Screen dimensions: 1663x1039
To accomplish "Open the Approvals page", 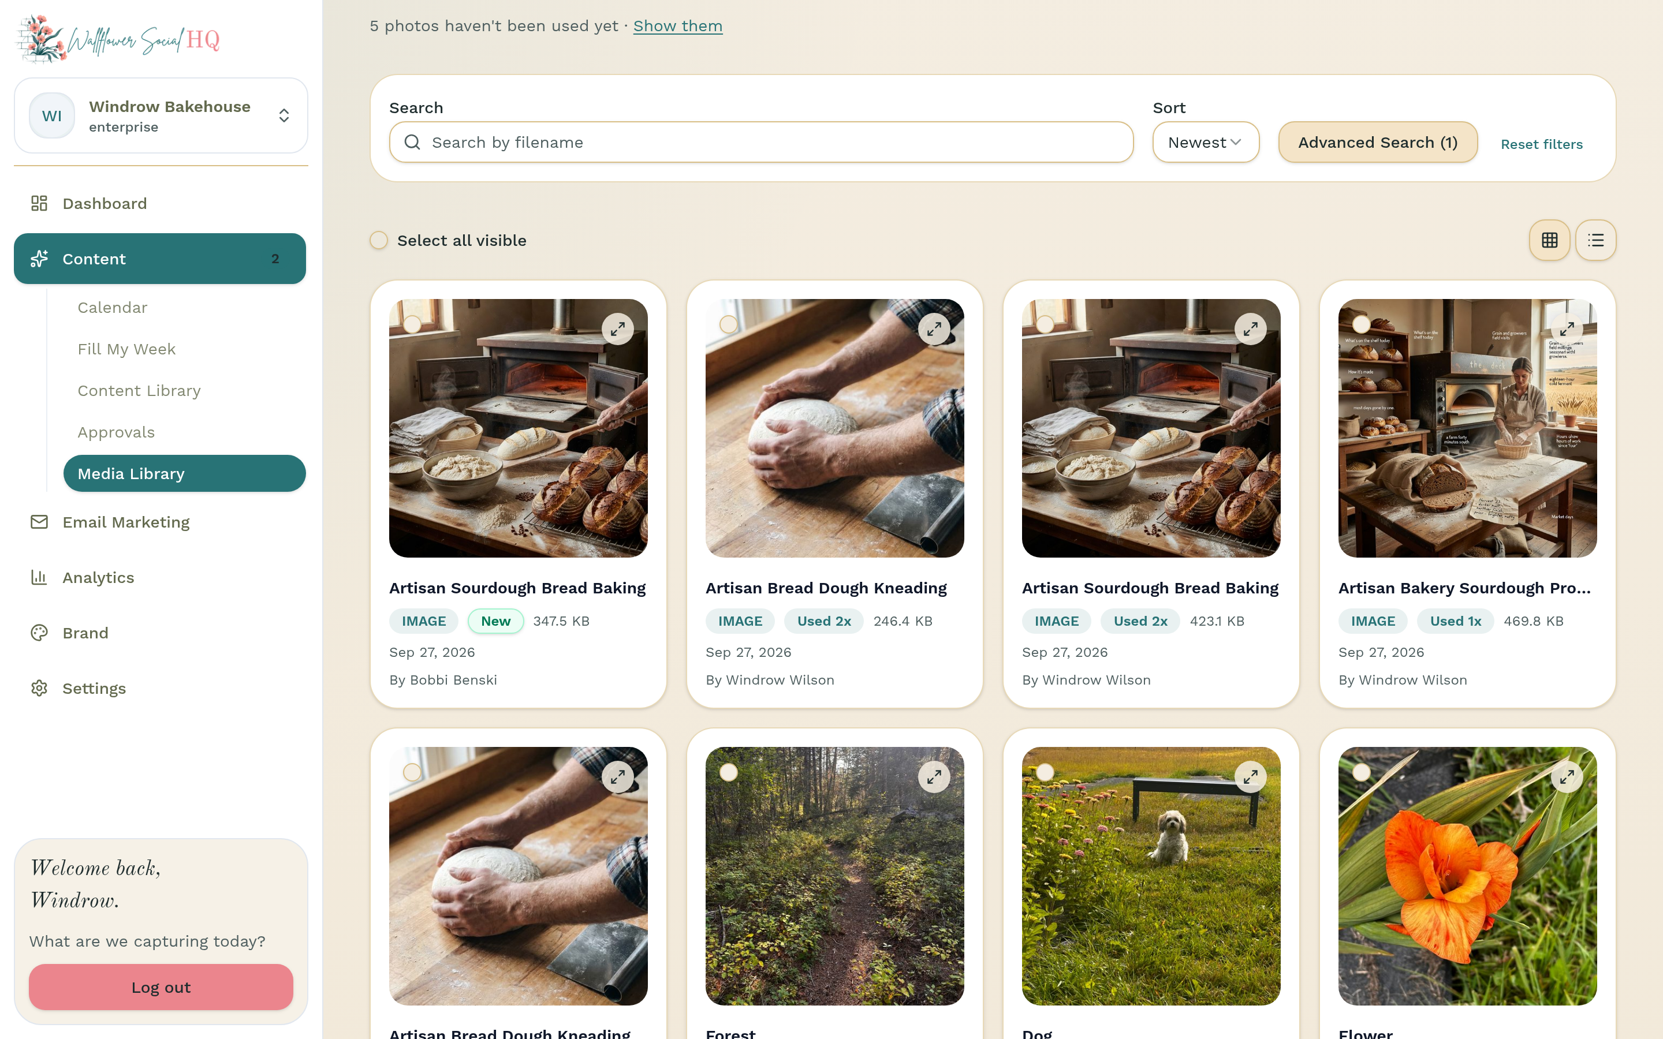I will [116, 432].
